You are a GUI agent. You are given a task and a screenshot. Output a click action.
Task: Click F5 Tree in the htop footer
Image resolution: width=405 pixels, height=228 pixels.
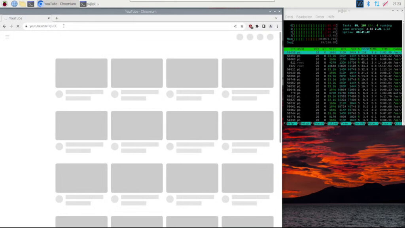(x=344, y=123)
